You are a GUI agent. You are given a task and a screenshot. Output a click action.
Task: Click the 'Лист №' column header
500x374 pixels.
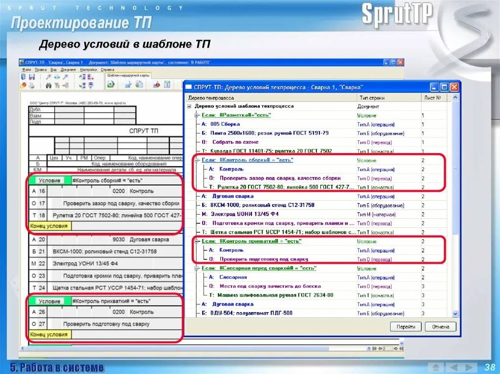point(434,98)
